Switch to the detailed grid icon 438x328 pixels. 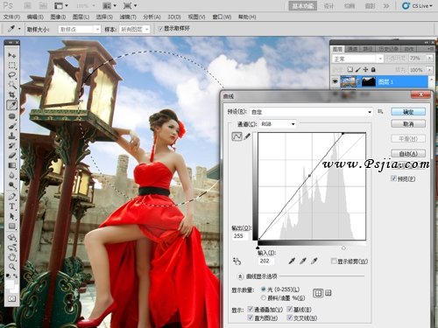(328, 293)
